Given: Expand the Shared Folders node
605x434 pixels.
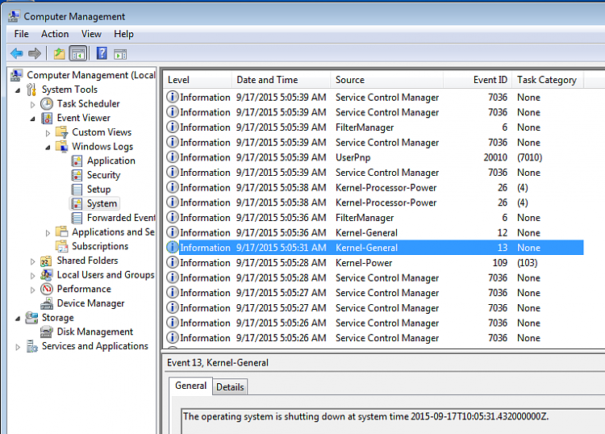Looking at the screenshot, I should 33,261.
